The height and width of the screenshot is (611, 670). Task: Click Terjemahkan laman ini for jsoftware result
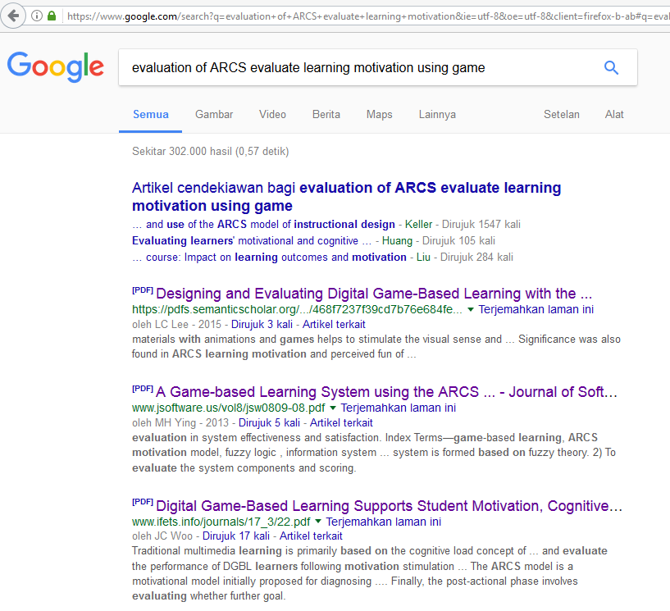[x=399, y=408]
